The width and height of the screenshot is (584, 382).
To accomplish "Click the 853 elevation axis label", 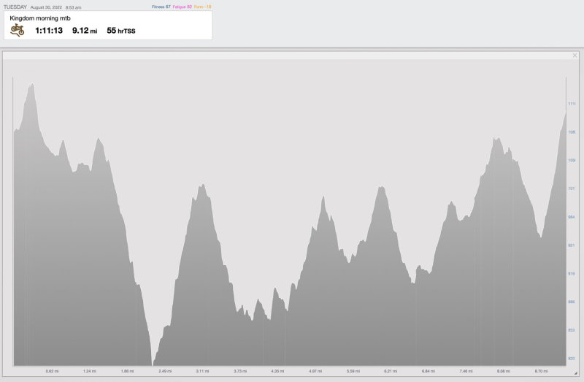I will pos(572,330).
